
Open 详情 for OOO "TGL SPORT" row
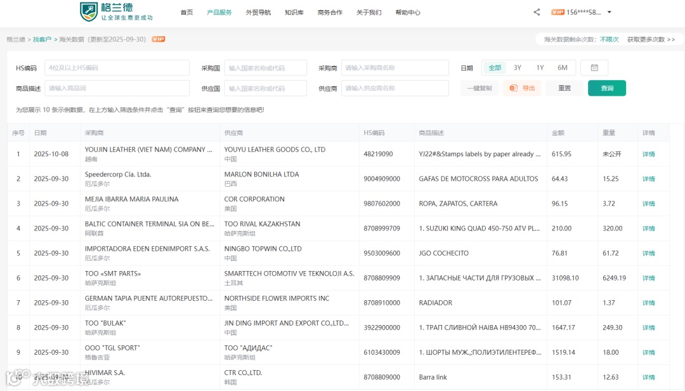pos(648,352)
